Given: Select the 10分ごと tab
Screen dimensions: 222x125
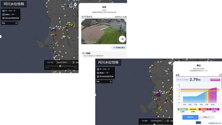Looking at the screenshot, I should pos(190,117).
